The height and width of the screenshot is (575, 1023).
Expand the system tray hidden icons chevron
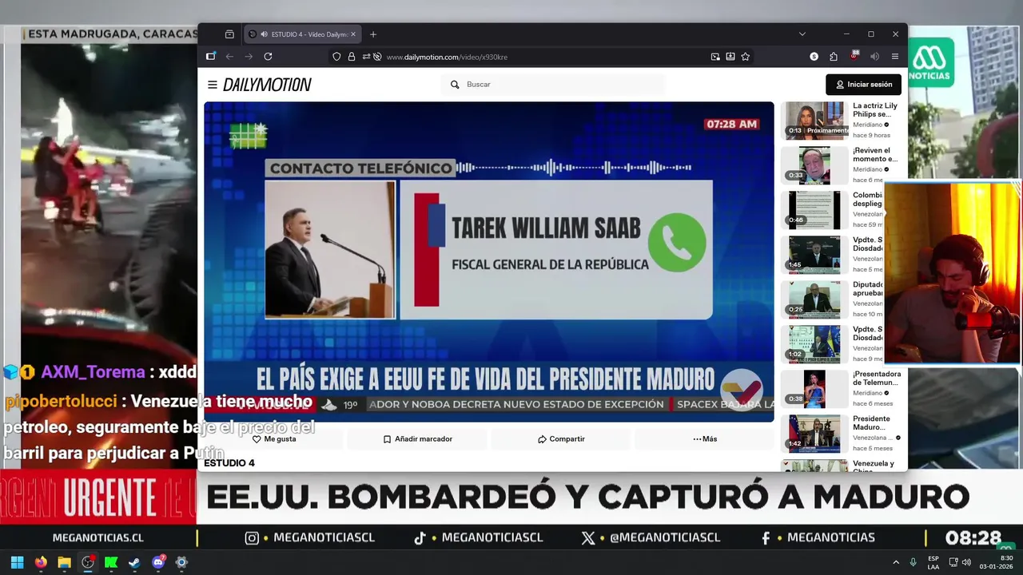tap(895, 562)
